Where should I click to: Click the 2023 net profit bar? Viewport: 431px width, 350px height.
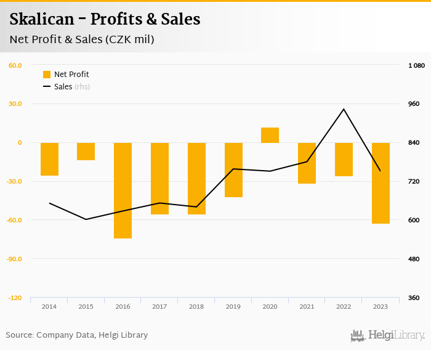(381, 183)
